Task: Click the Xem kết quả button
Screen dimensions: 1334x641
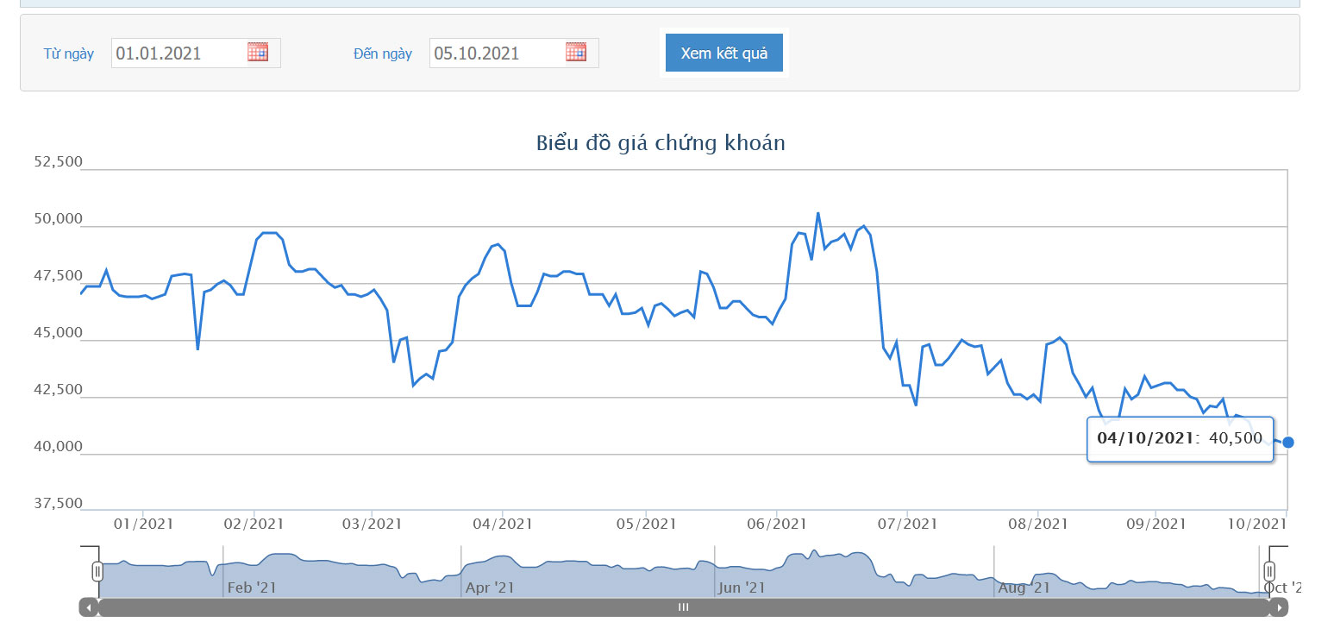Action: point(724,53)
